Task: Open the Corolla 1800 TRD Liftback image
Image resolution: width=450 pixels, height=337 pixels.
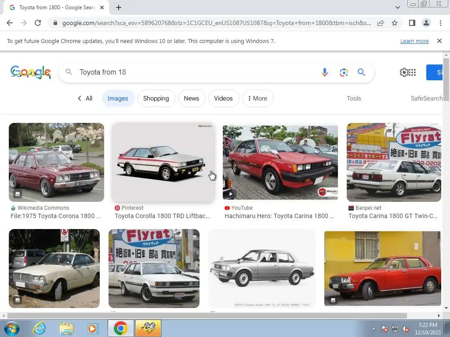Action: (163, 162)
